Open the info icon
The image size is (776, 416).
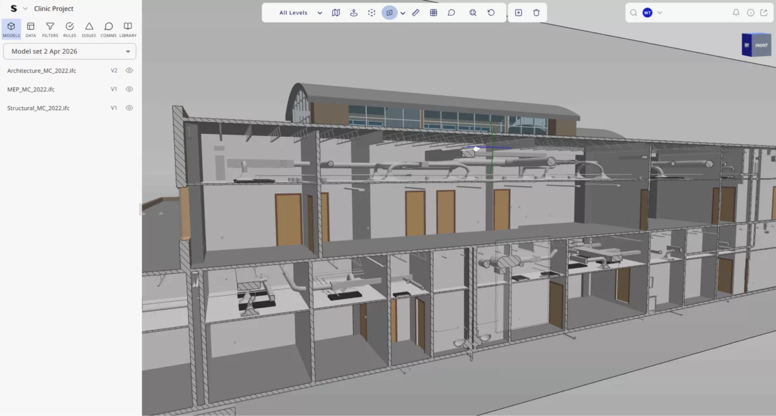751,13
